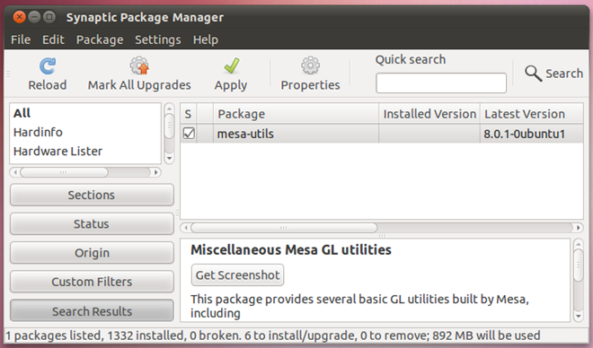The image size is (593, 348).
Task: Click filter list scrollbar down arrow
Action: coord(170,159)
